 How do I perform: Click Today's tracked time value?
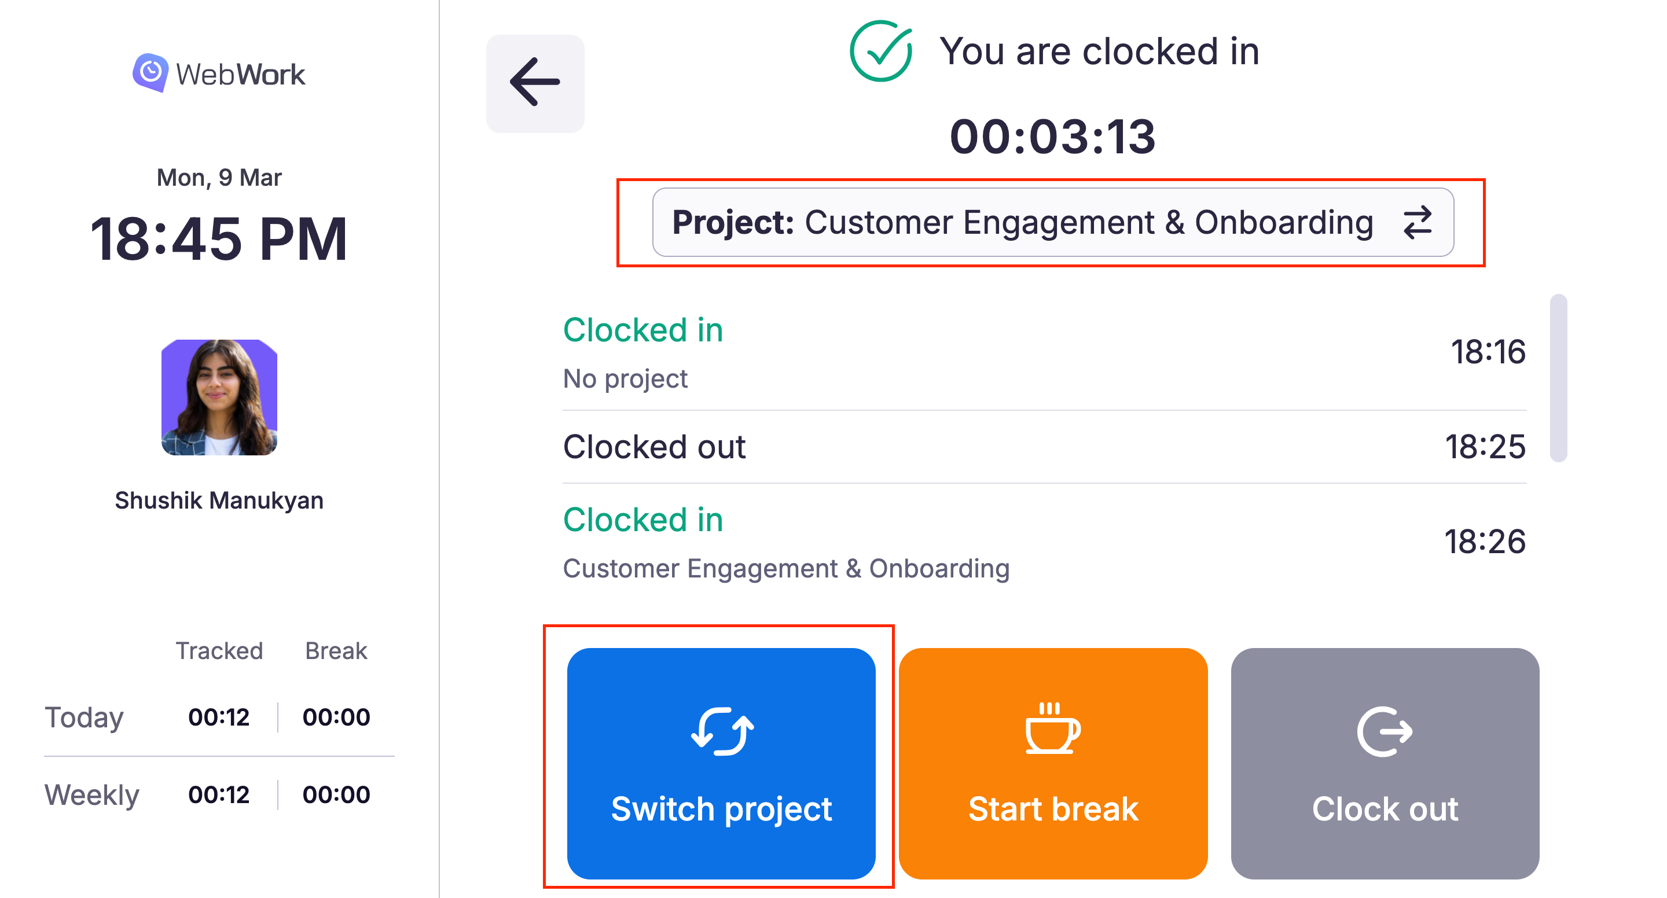219,717
